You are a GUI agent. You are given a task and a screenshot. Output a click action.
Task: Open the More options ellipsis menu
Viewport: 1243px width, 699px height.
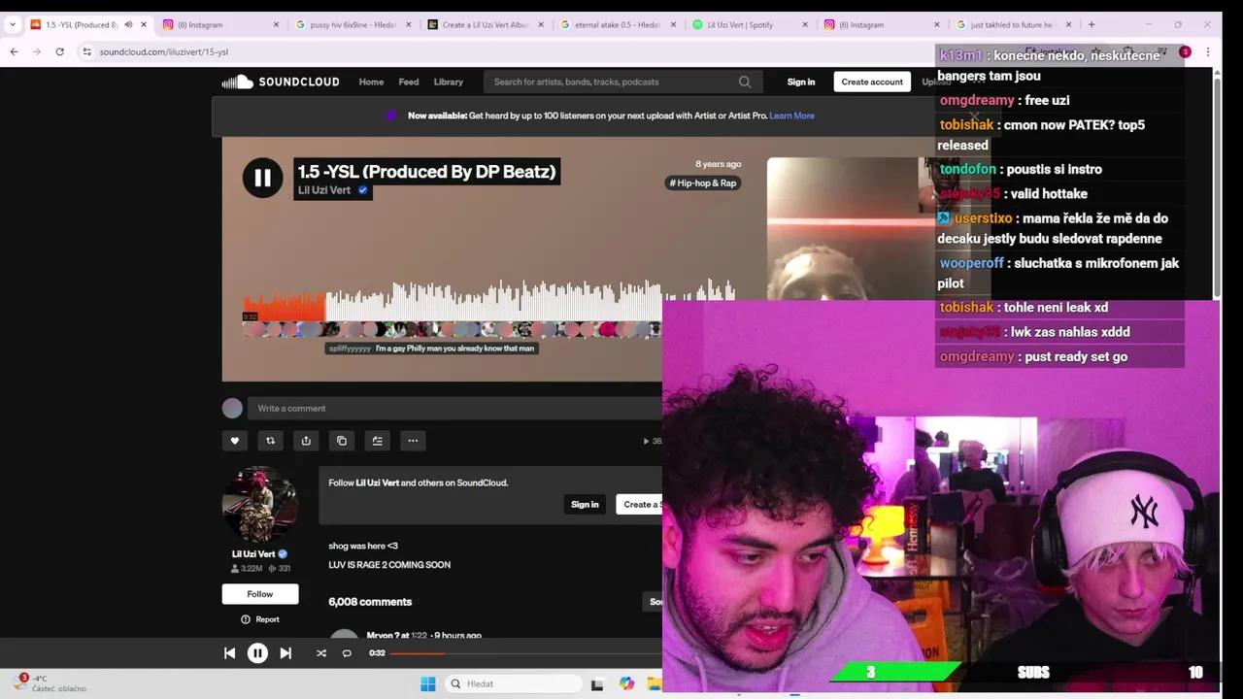coord(413,441)
